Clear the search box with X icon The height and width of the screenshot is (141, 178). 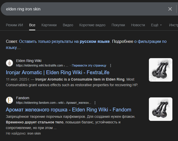[170, 9]
